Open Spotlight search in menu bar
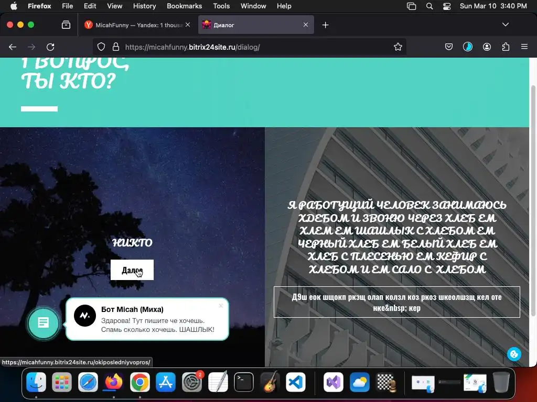Screen dimensions: 537x402 pos(429,6)
